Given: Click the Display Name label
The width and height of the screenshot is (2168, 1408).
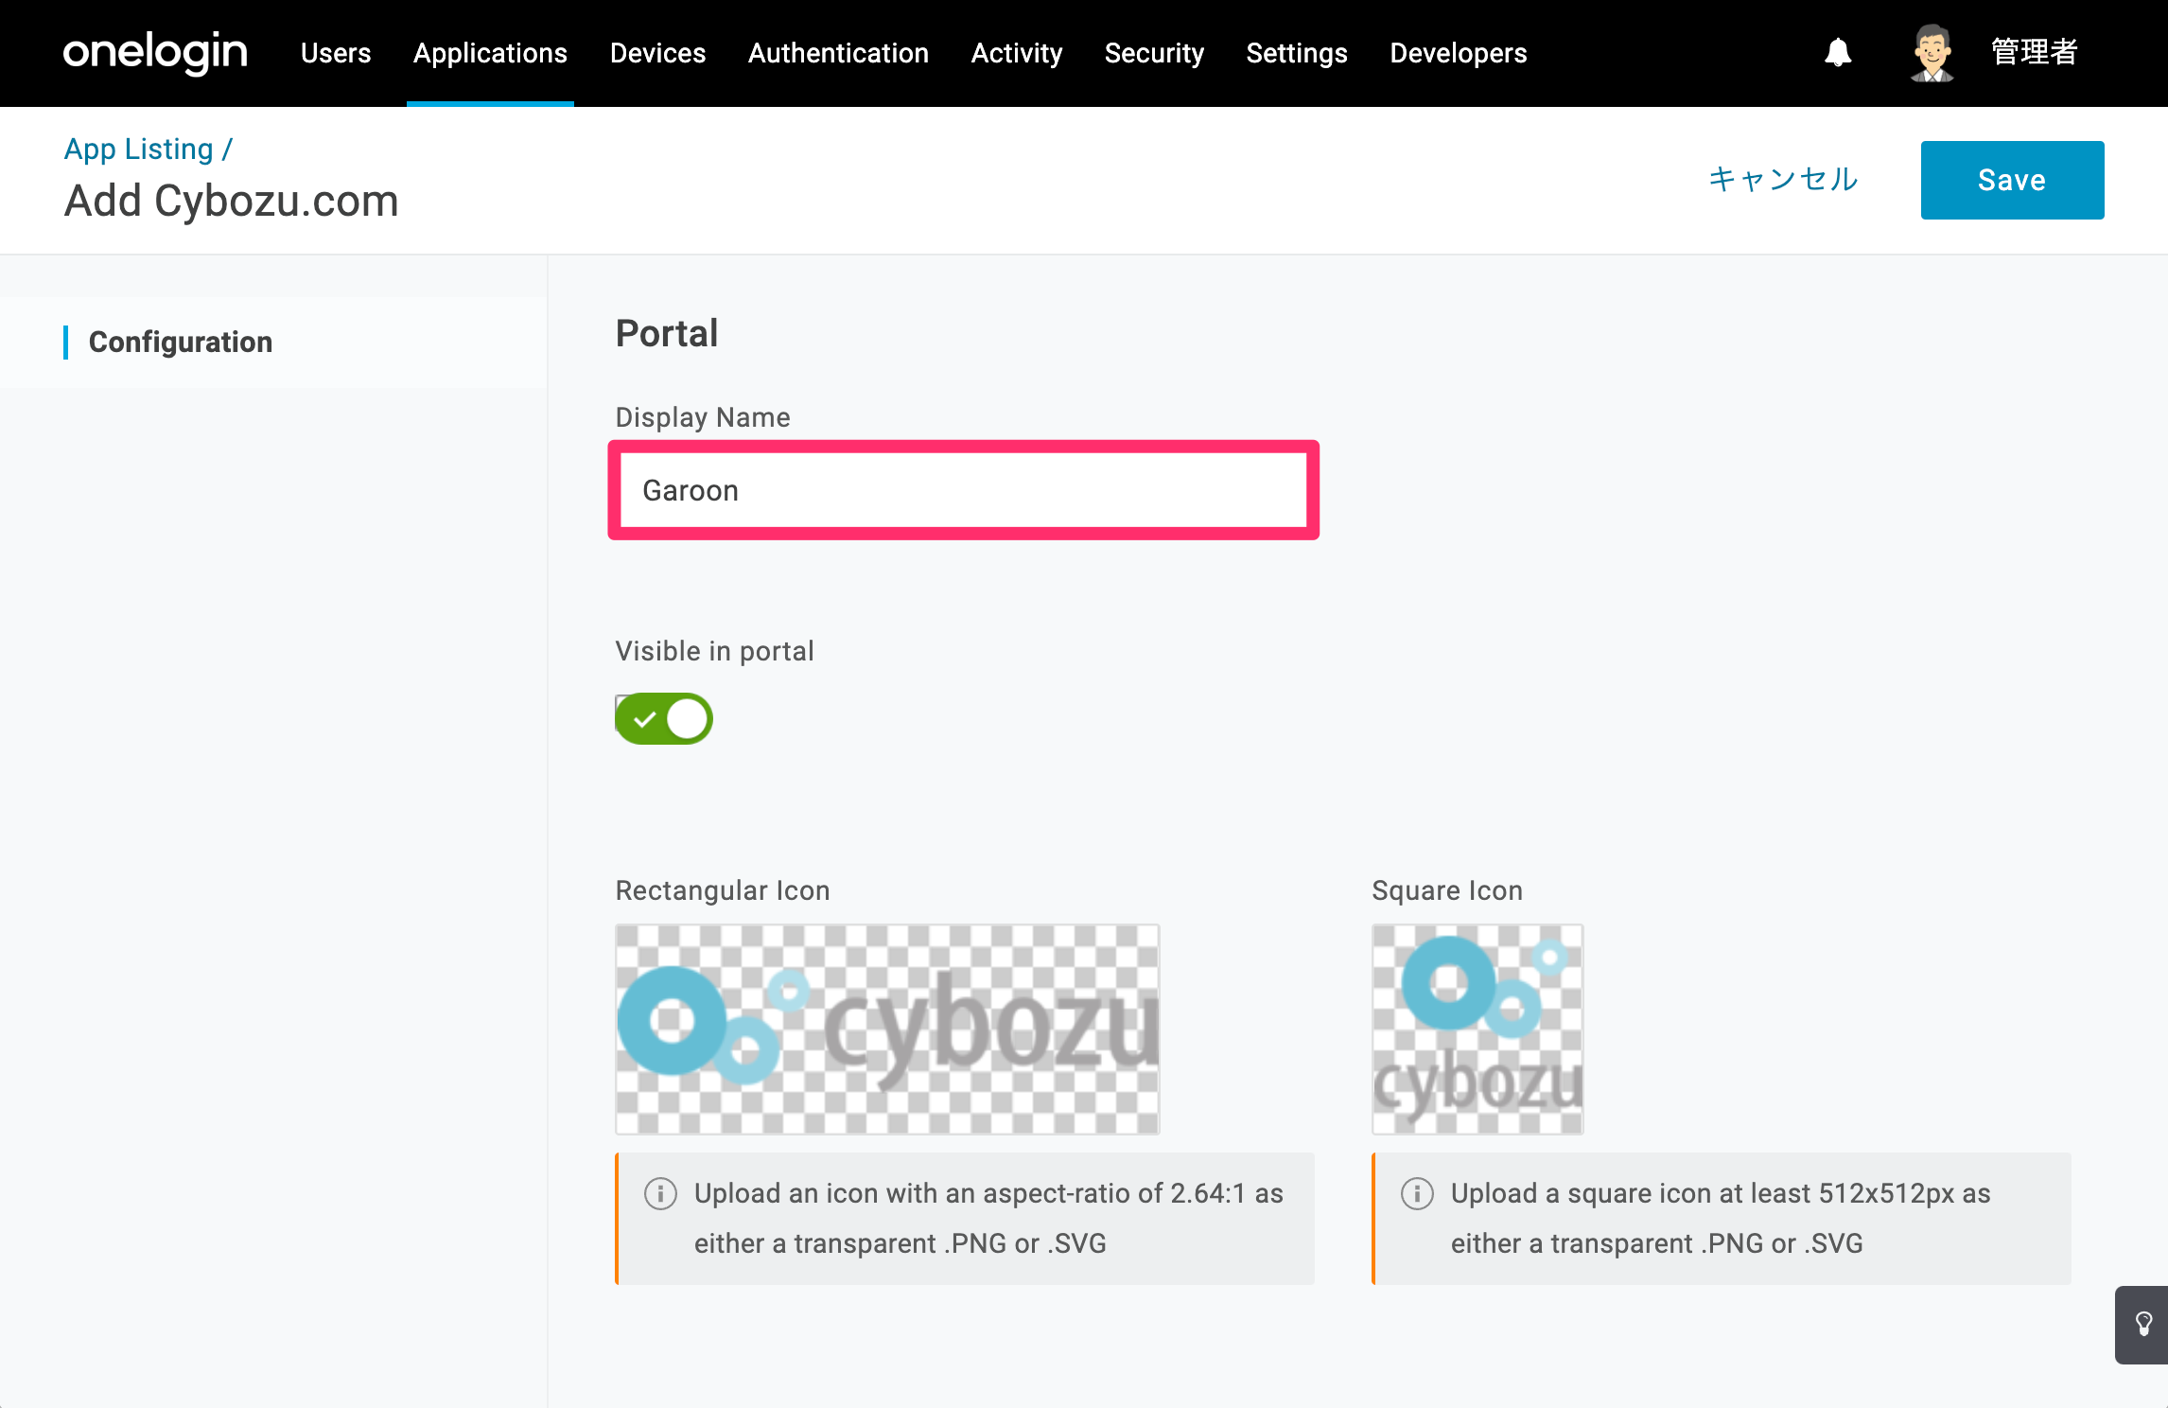Looking at the screenshot, I should click(703, 417).
